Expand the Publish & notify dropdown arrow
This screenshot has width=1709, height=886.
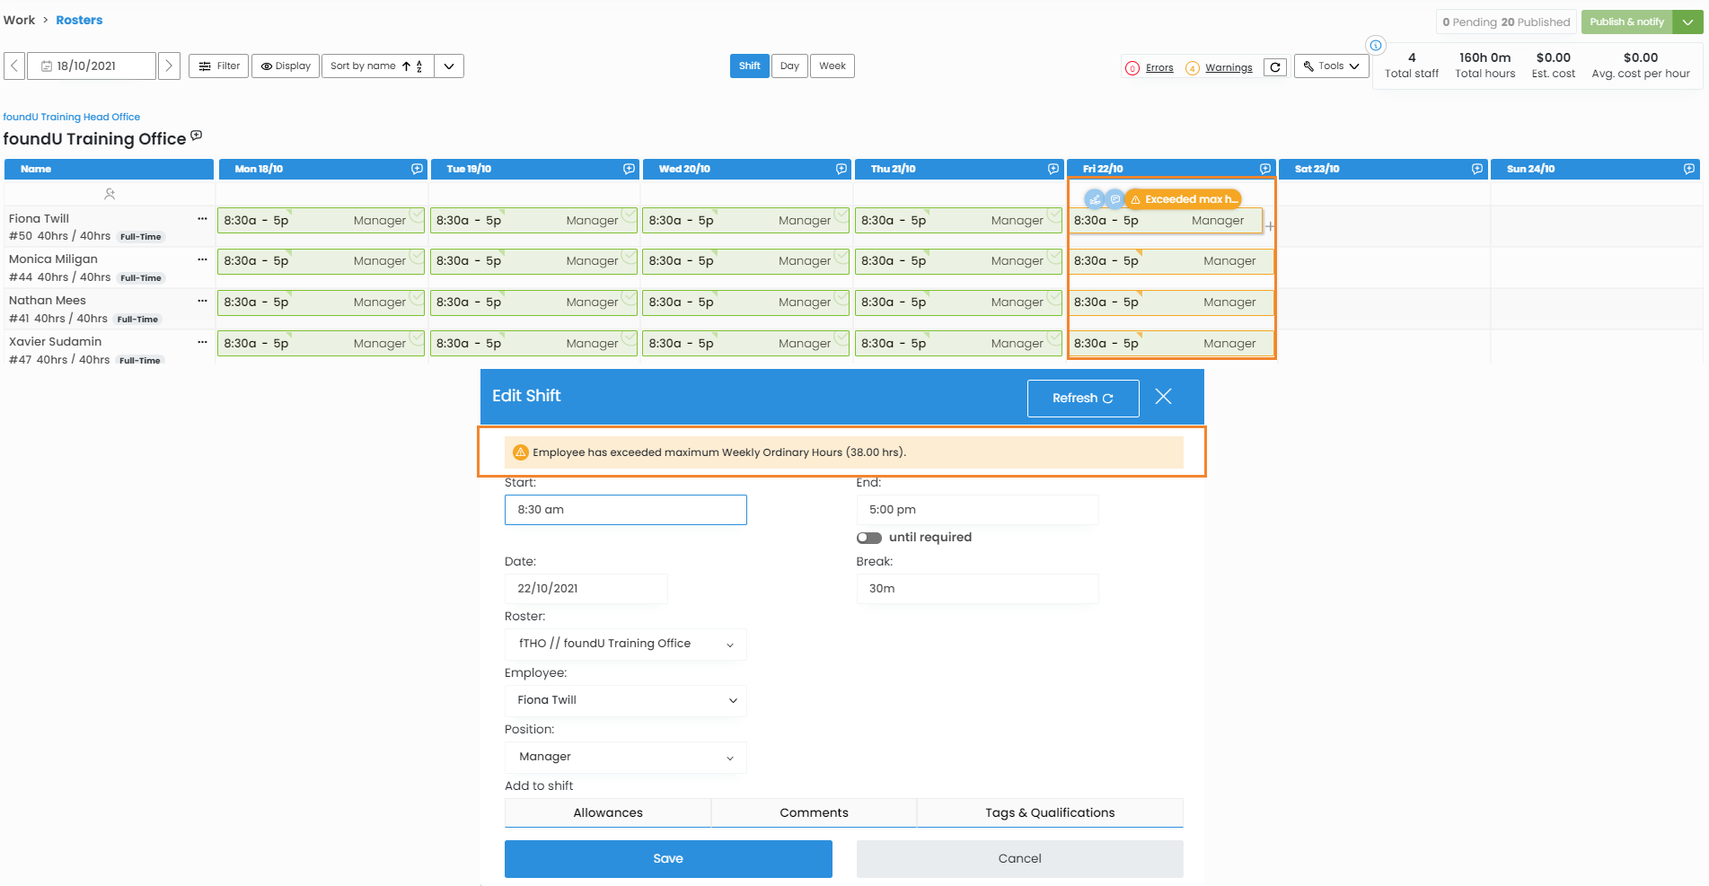[x=1687, y=22]
